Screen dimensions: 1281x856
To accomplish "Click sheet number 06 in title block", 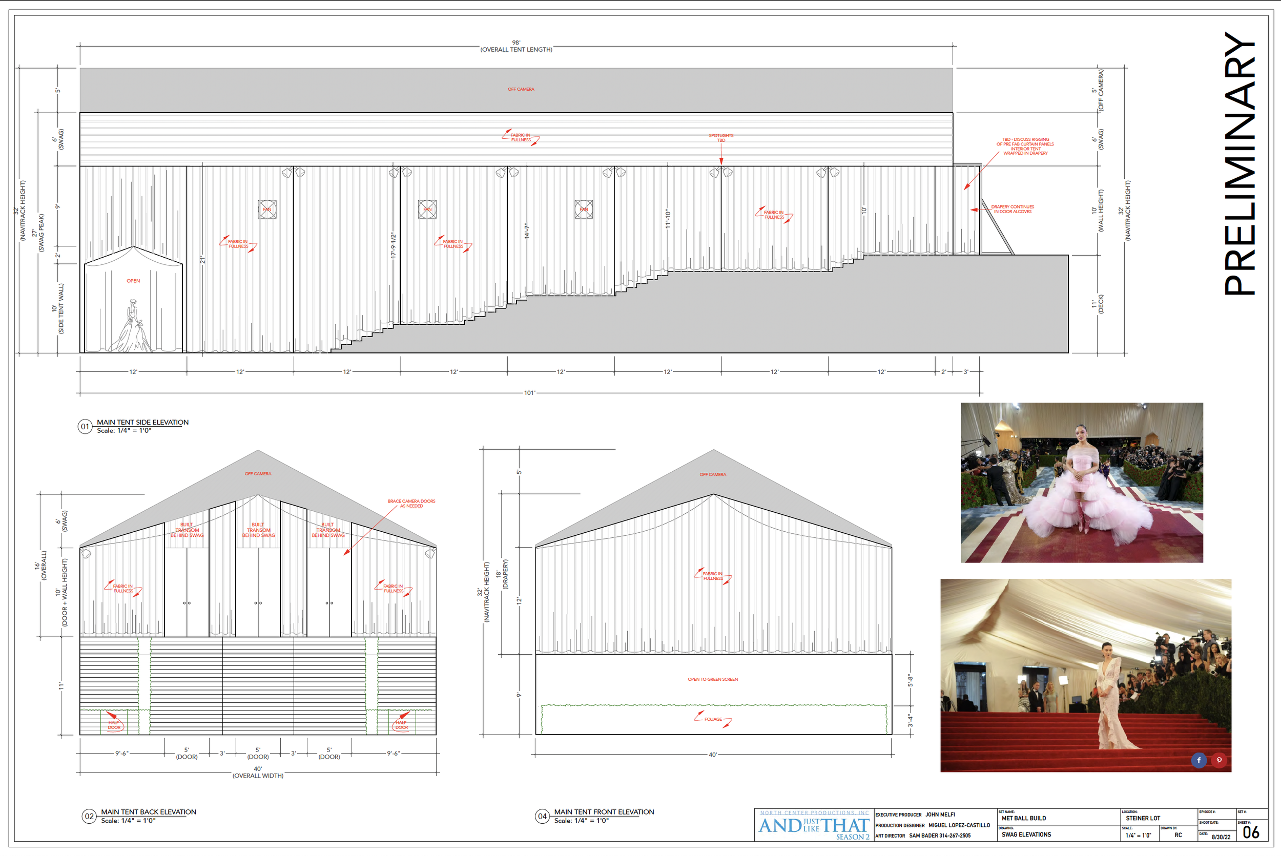I will coord(1250,832).
